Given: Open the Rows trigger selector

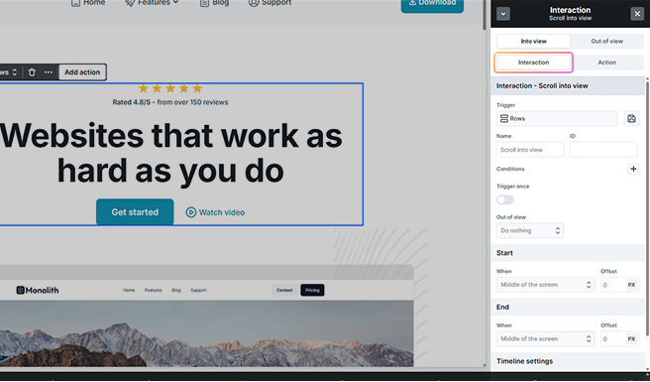Looking at the screenshot, I should click(557, 119).
